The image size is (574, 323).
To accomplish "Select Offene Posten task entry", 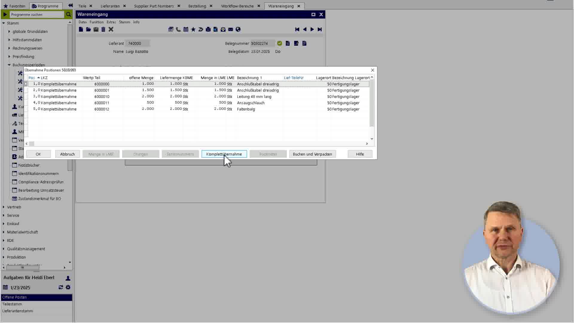I will tap(36, 297).
